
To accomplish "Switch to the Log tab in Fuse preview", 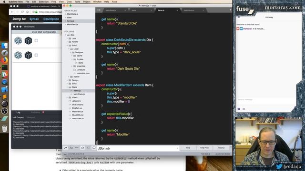I will click(x=18, y=112).
